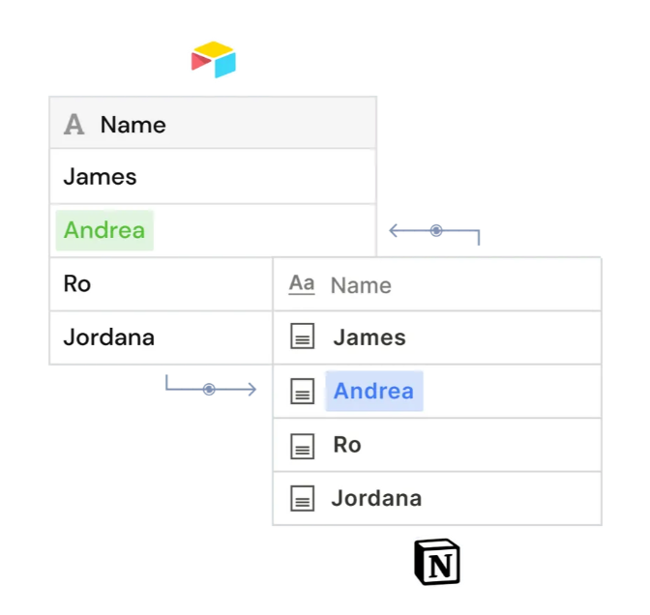This screenshot has width=650, height=615.
Task: Open the James page title in Notion
Action: 369,337
